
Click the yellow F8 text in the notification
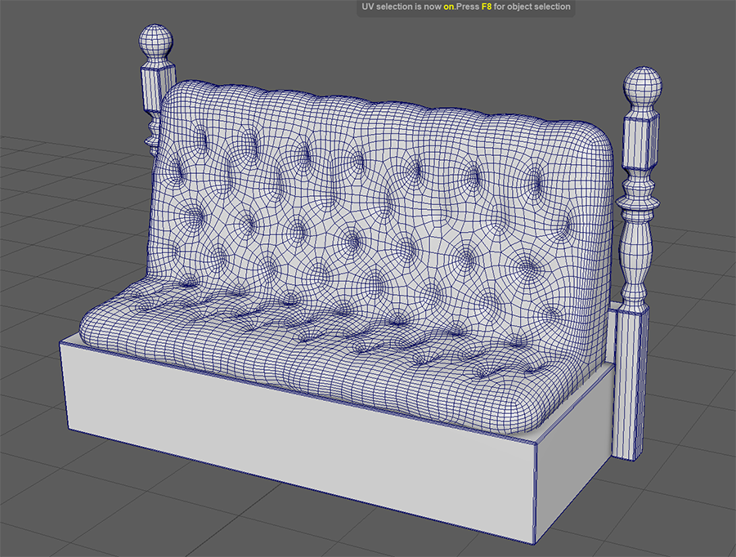(486, 7)
